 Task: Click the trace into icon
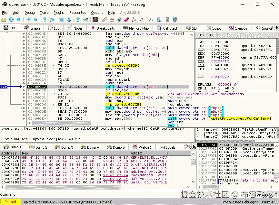pyautogui.click(x=62, y=20)
